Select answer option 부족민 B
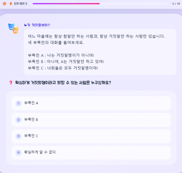The height and width of the screenshot is (173, 182). point(91,120)
